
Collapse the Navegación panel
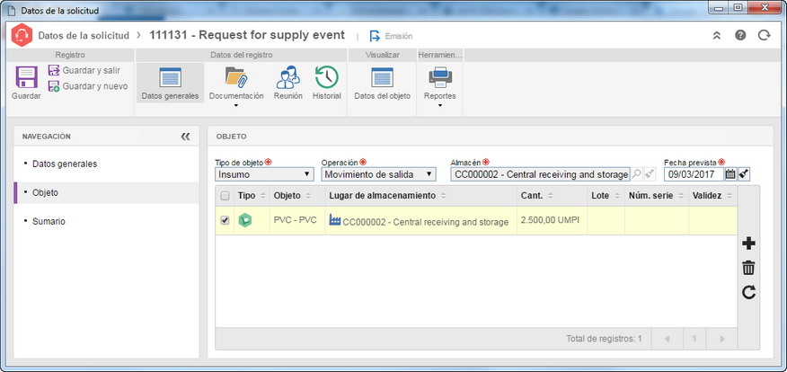pyautogui.click(x=186, y=137)
